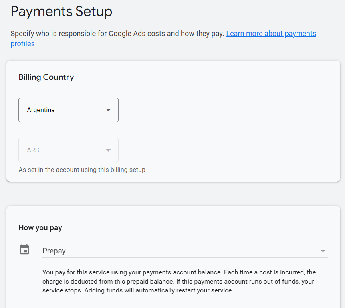
Task: Click the ARS currency code text
Action: [x=33, y=150]
